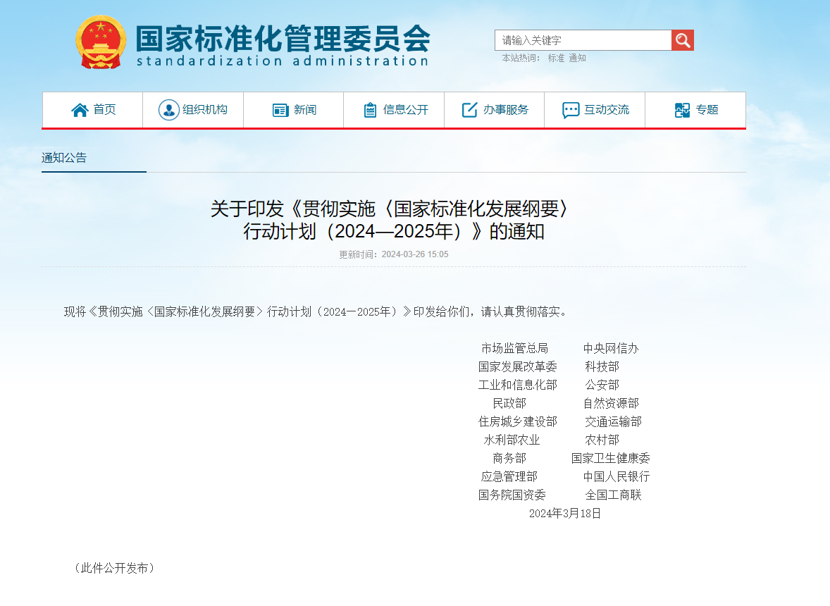Click the pencil-edit icon beside 办事服务
830x606 pixels.
pyautogui.click(x=469, y=110)
